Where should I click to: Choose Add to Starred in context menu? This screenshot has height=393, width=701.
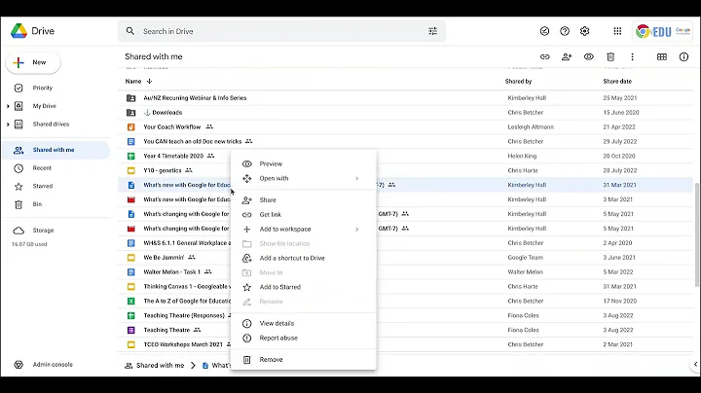click(x=303, y=287)
